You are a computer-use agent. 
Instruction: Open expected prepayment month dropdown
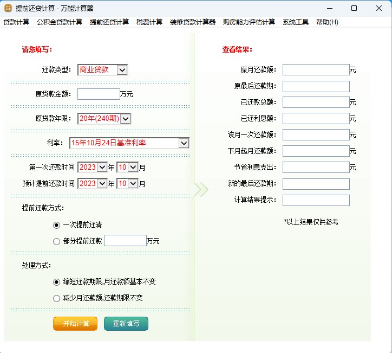(x=133, y=184)
